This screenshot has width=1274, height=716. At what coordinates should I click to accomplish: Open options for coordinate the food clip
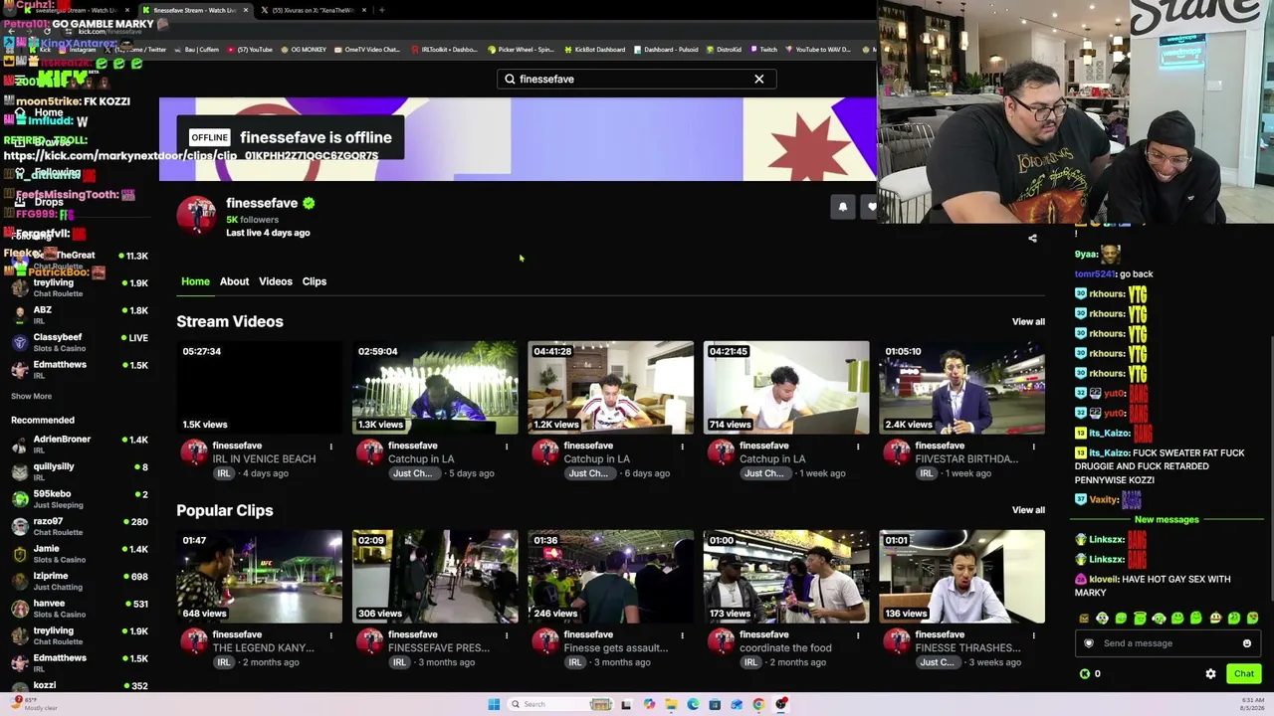(858, 635)
